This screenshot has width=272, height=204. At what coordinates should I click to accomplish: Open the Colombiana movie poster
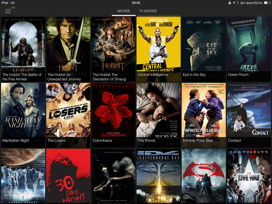114,115
